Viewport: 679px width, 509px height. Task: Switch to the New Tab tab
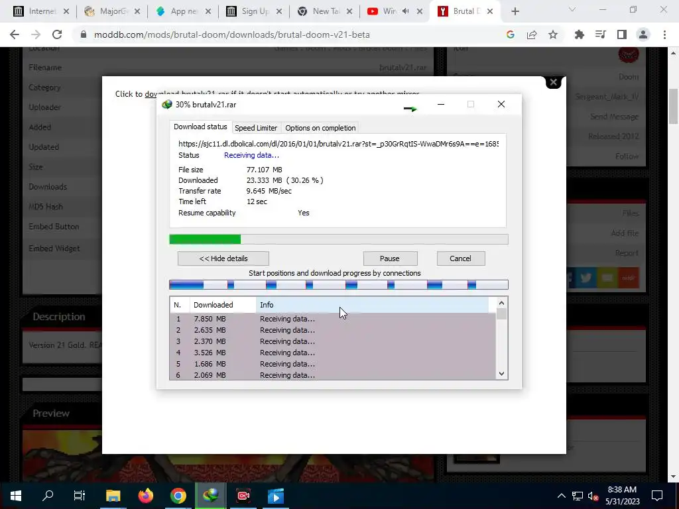(324, 11)
